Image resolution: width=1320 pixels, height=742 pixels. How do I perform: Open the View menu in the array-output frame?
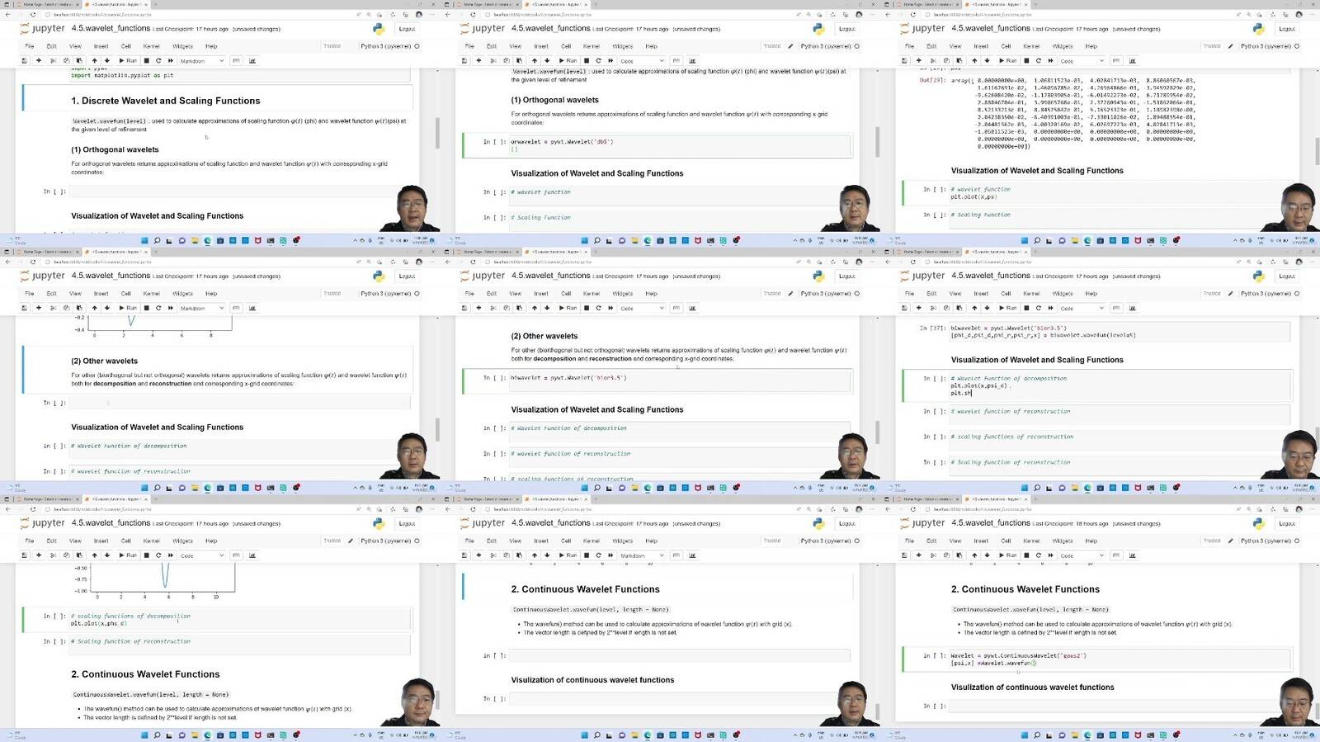[955, 46]
